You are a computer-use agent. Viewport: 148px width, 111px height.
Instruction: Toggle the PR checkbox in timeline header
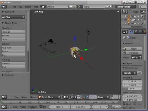[41, 107]
